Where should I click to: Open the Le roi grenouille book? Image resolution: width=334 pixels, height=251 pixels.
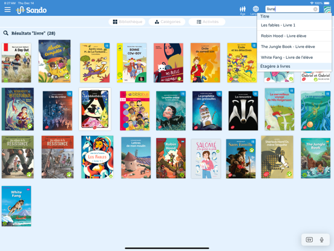pyautogui.click(x=316, y=110)
